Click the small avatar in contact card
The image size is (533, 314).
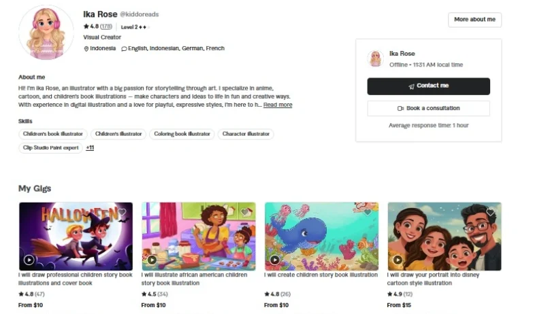[x=376, y=58]
